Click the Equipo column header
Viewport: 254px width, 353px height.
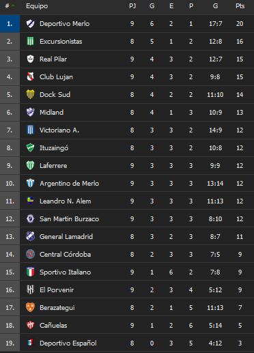point(37,6)
